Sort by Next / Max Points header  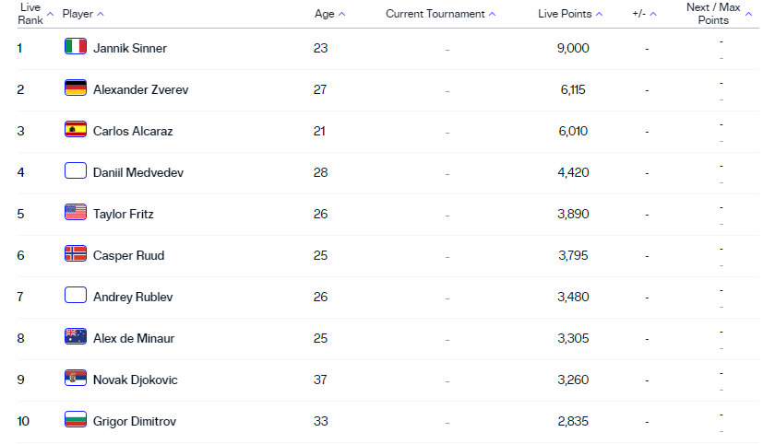pyautogui.click(x=712, y=14)
